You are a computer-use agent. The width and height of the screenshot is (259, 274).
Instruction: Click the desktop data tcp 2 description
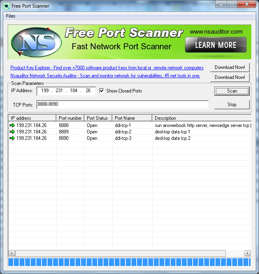[173, 138]
